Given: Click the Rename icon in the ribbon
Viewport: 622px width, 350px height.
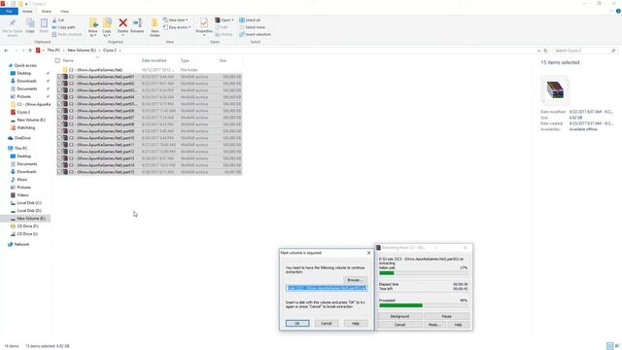Looking at the screenshot, I should [x=137, y=23].
